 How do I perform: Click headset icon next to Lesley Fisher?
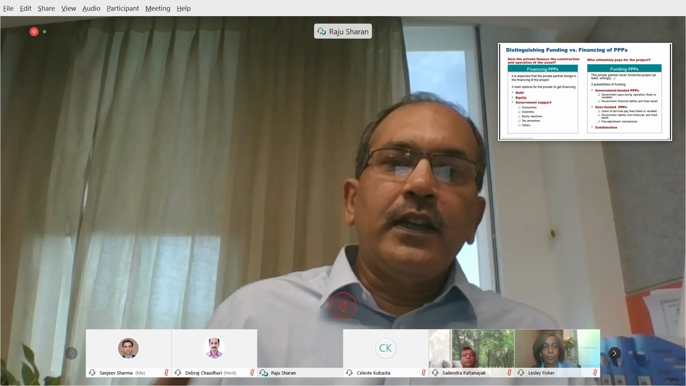(x=521, y=372)
